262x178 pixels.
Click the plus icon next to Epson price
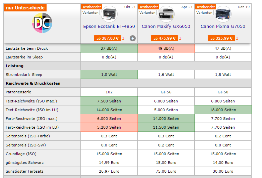point(133,38)
